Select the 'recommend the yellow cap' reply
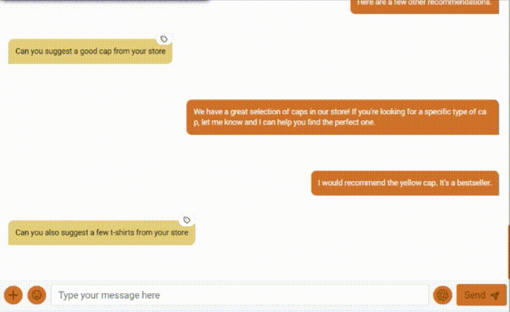The width and height of the screenshot is (510, 312). click(x=405, y=183)
